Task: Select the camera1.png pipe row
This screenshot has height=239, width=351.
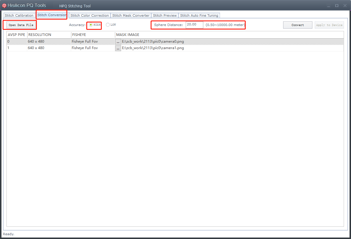Action: click(58, 48)
